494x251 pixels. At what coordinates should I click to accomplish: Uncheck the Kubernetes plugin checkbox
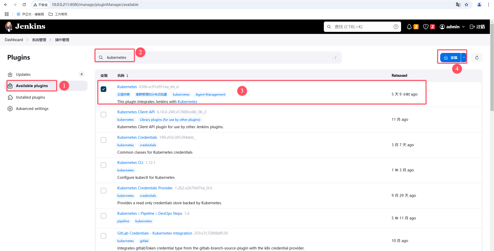[x=103, y=89]
